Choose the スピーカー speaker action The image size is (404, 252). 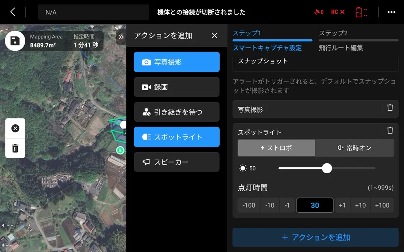[x=177, y=162]
